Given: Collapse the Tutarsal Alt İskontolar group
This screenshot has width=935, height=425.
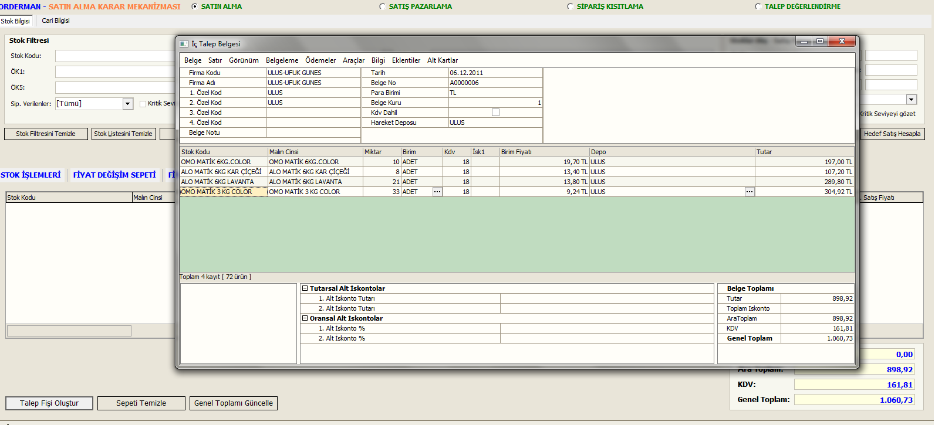Looking at the screenshot, I should pyautogui.click(x=305, y=288).
